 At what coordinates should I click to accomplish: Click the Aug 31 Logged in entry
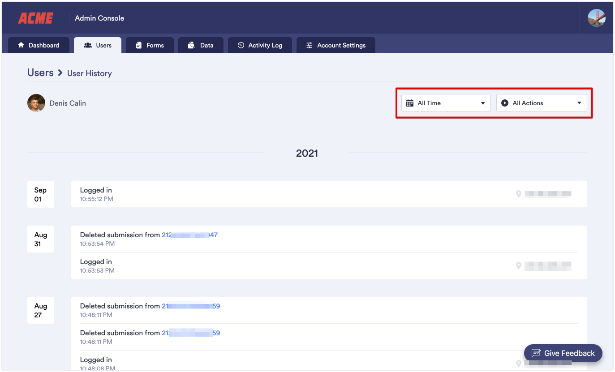[x=329, y=265]
